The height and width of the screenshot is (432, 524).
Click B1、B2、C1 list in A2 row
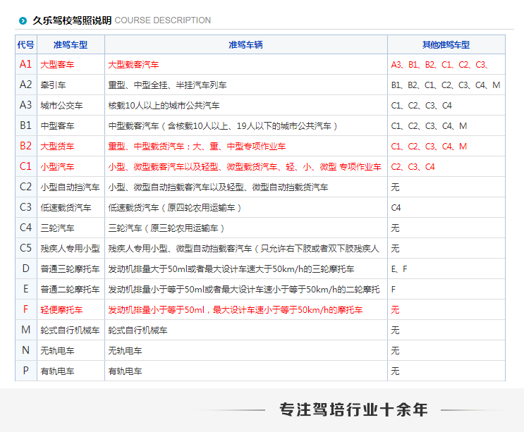pyautogui.click(x=446, y=85)
